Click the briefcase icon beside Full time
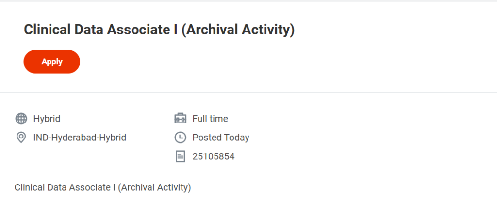The width and height of the screenshot is (497, 200). [180, 119]
